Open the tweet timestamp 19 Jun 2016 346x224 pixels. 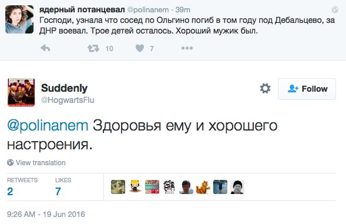[46, 214]
